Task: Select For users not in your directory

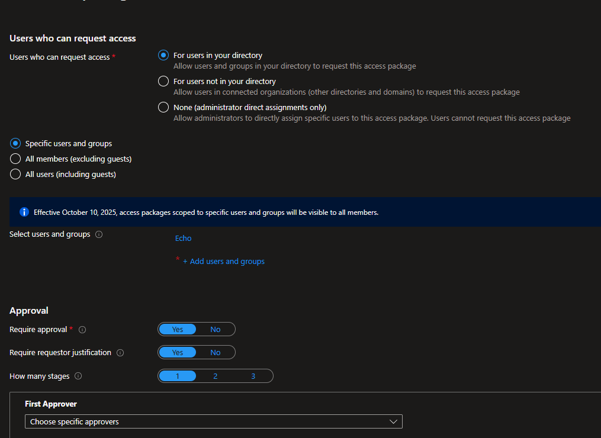Action: coord(163,81)
